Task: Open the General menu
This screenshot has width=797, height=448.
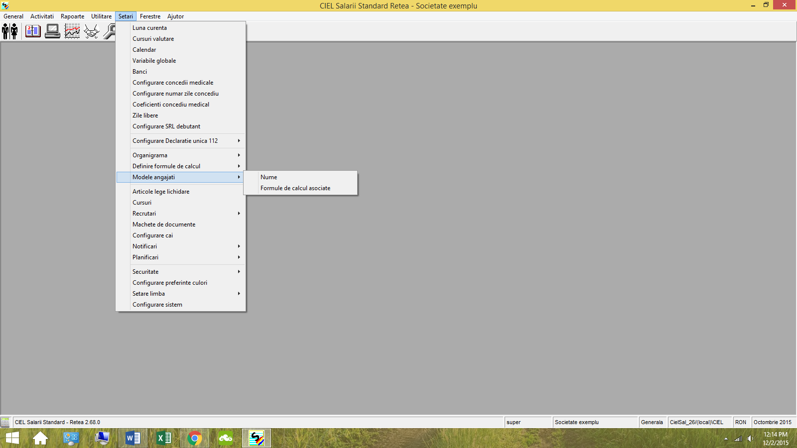Action: tap(13, 16)
